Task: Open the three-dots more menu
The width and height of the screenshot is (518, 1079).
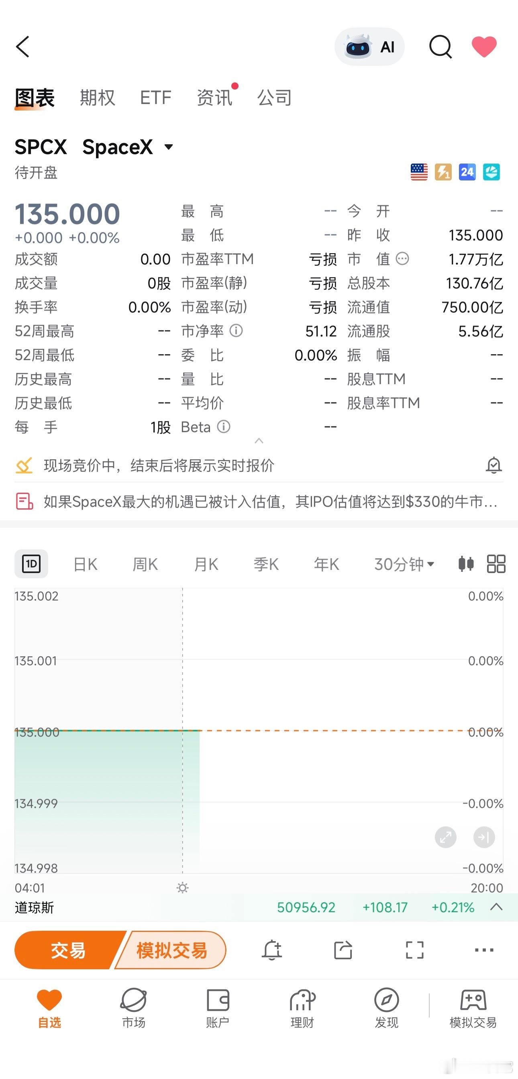Action: coord(484,950)
